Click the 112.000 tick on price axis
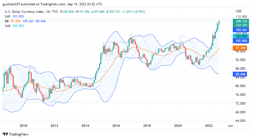 pyautogui.click(x=241, y=16)
